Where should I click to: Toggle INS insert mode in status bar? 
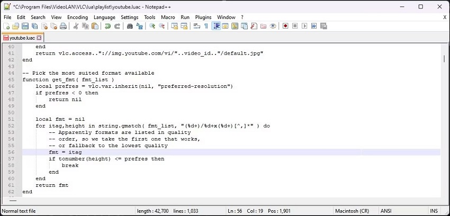point(434,211)
